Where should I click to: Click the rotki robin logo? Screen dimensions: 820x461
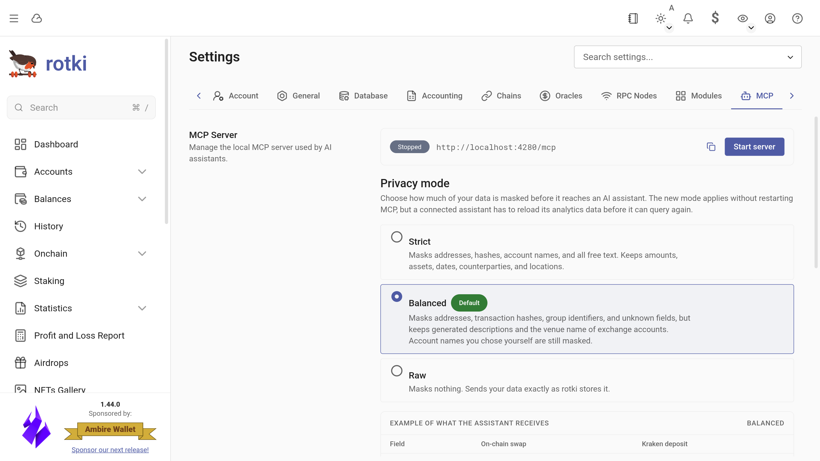pyautogui.click(x=22, y=64)
